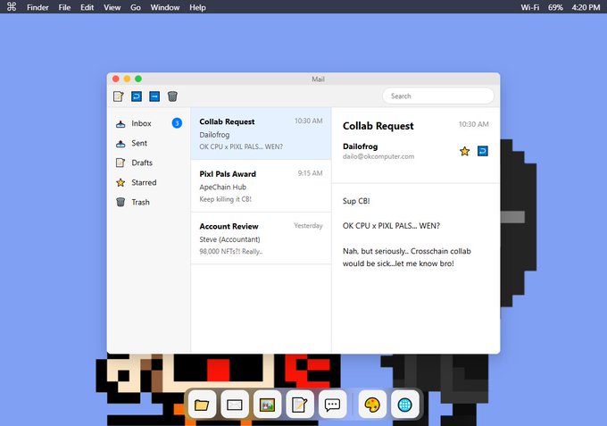Close the Mail window with the red button
This screenshot has width=607, height=426.
pos(116,79)
